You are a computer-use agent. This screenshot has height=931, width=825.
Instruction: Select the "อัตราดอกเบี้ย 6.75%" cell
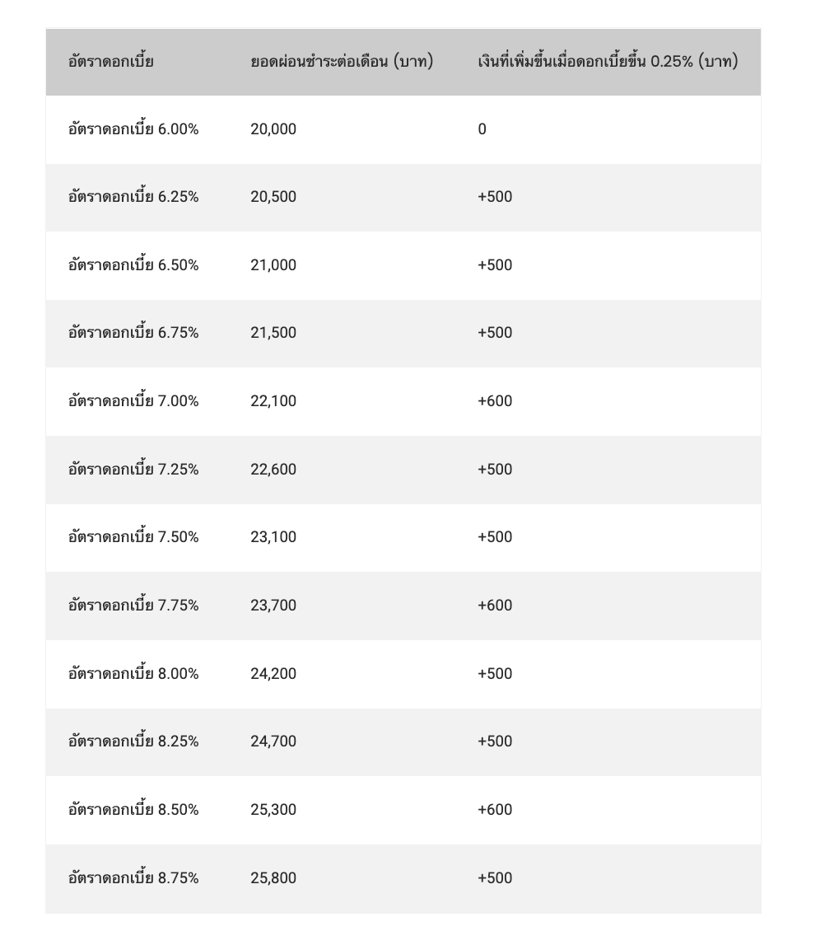click(x=133, y=333)
